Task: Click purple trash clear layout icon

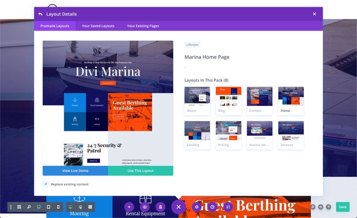Action: pos(161,207)
